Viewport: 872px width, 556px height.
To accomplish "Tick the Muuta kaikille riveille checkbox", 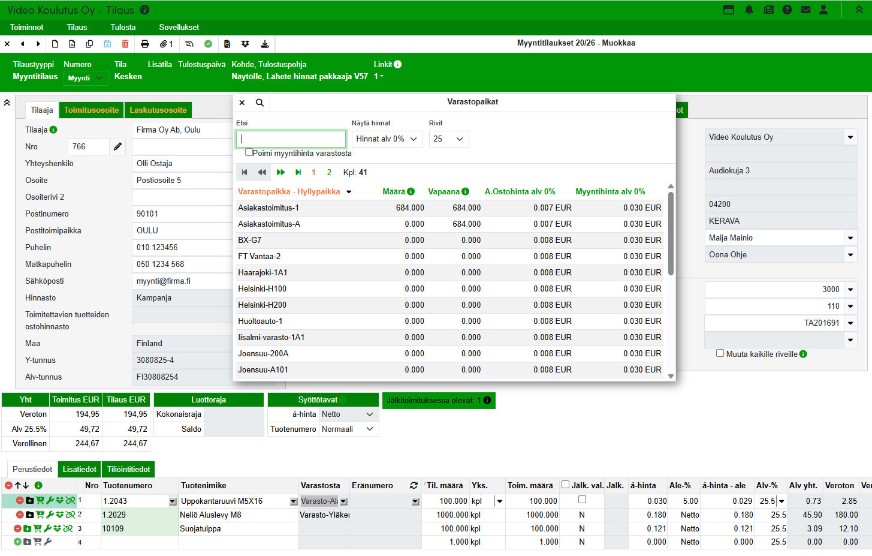I will point(720,353).
